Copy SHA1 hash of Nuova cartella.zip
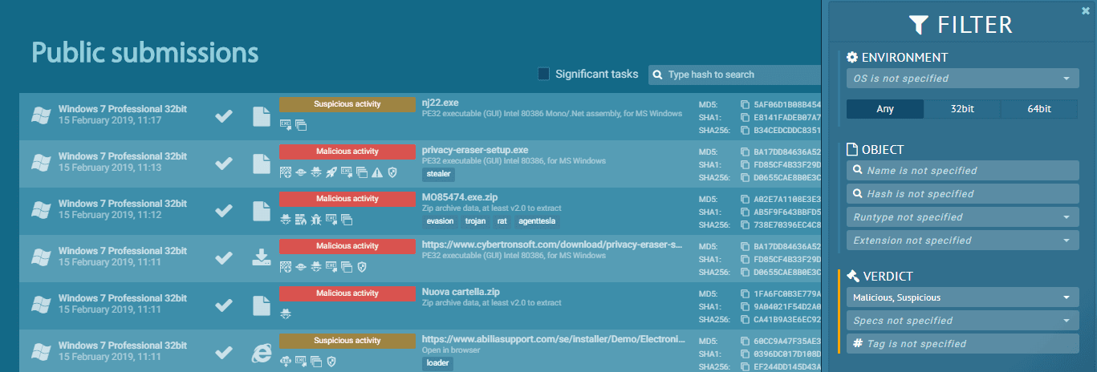1097x372 pixels. coord(746,305)
